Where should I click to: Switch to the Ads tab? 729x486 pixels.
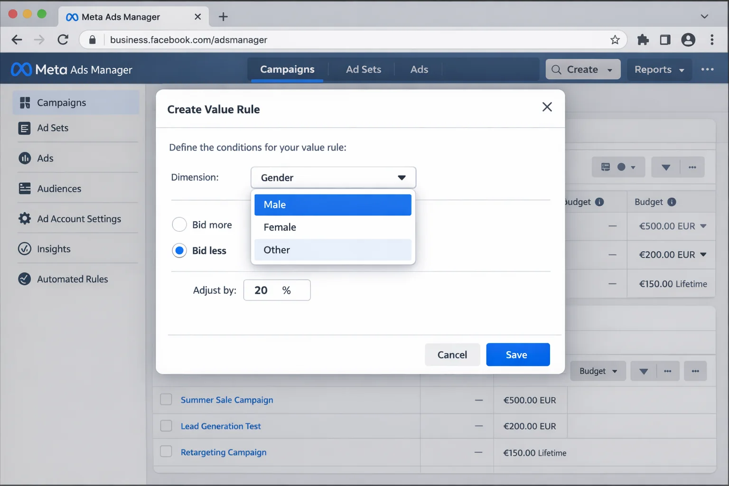tap(419, 69)
